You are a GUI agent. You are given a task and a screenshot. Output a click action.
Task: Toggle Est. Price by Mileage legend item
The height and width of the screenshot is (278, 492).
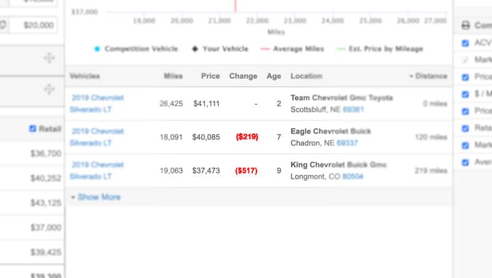pyautogui.click(x=379, y=49)
